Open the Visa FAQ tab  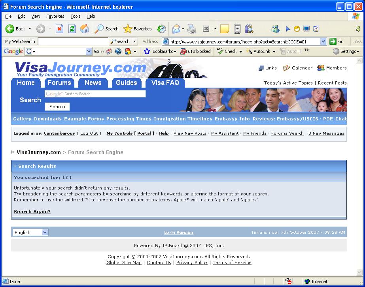(165, 83)
